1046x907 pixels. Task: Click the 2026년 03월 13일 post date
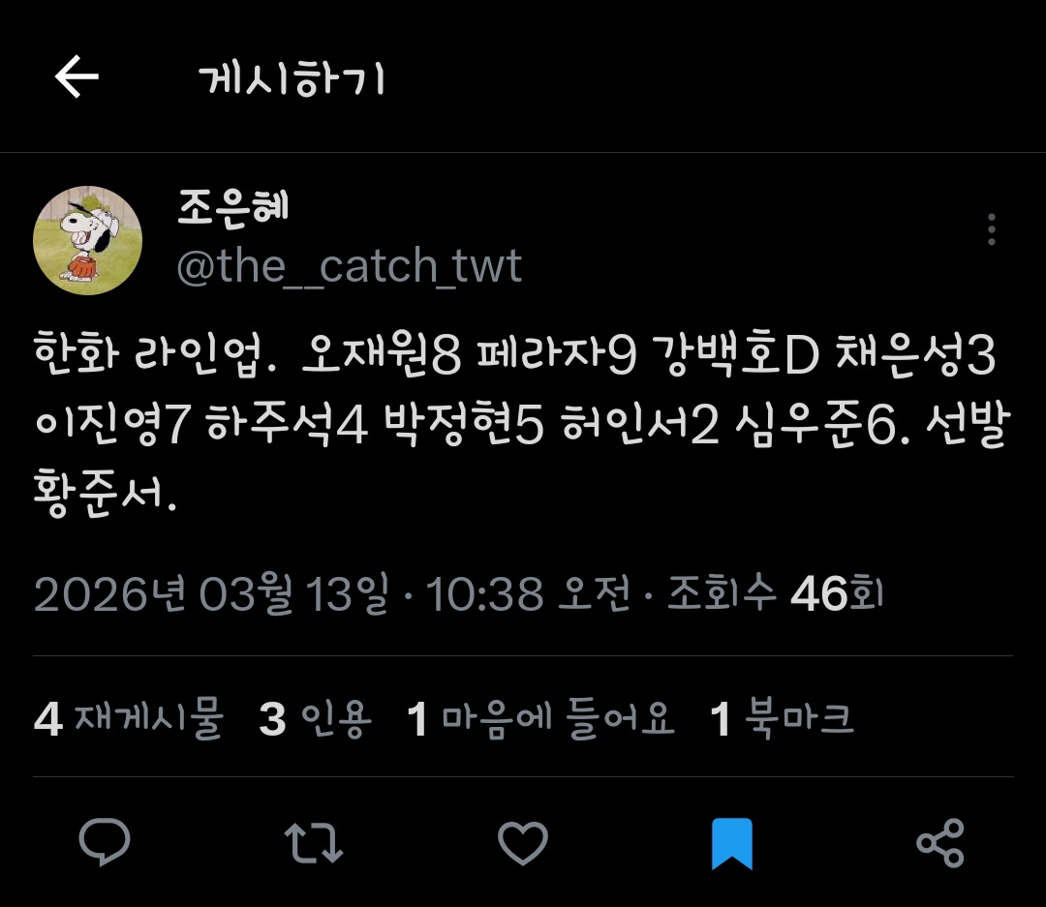(211, 592)
